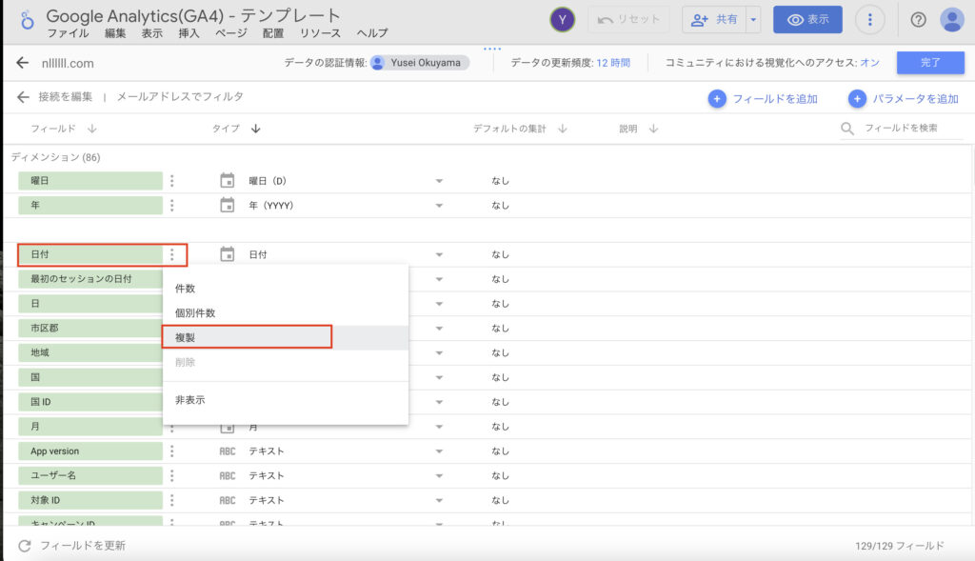Click the calendar type icon in 日付 row
Image resolution: width=975 pixels, height=561 pixels.
click(x=228, y=253)
